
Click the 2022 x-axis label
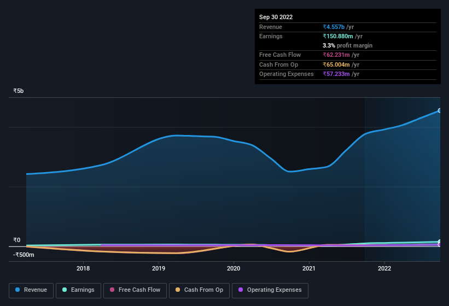click(x=384, y=268)
